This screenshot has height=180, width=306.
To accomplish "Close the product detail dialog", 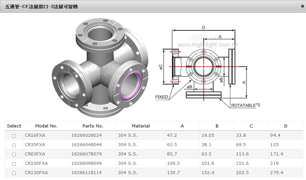I will click(x=302, y=6).
